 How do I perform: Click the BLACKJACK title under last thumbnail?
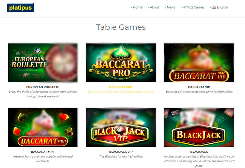(199, 152)
